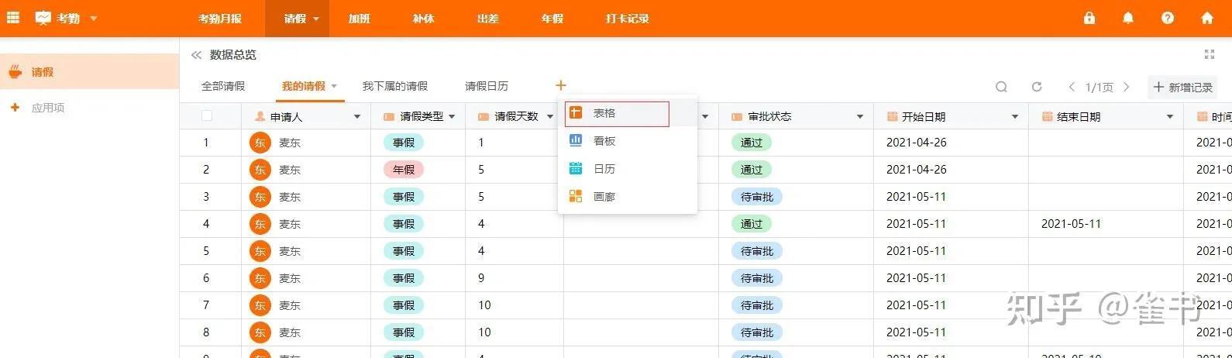
Task: Click 麦东 avatar in row 1
Action: click(260, 143)
